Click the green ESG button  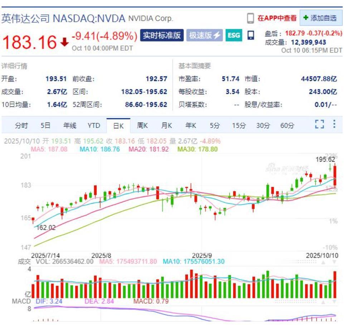234,35
